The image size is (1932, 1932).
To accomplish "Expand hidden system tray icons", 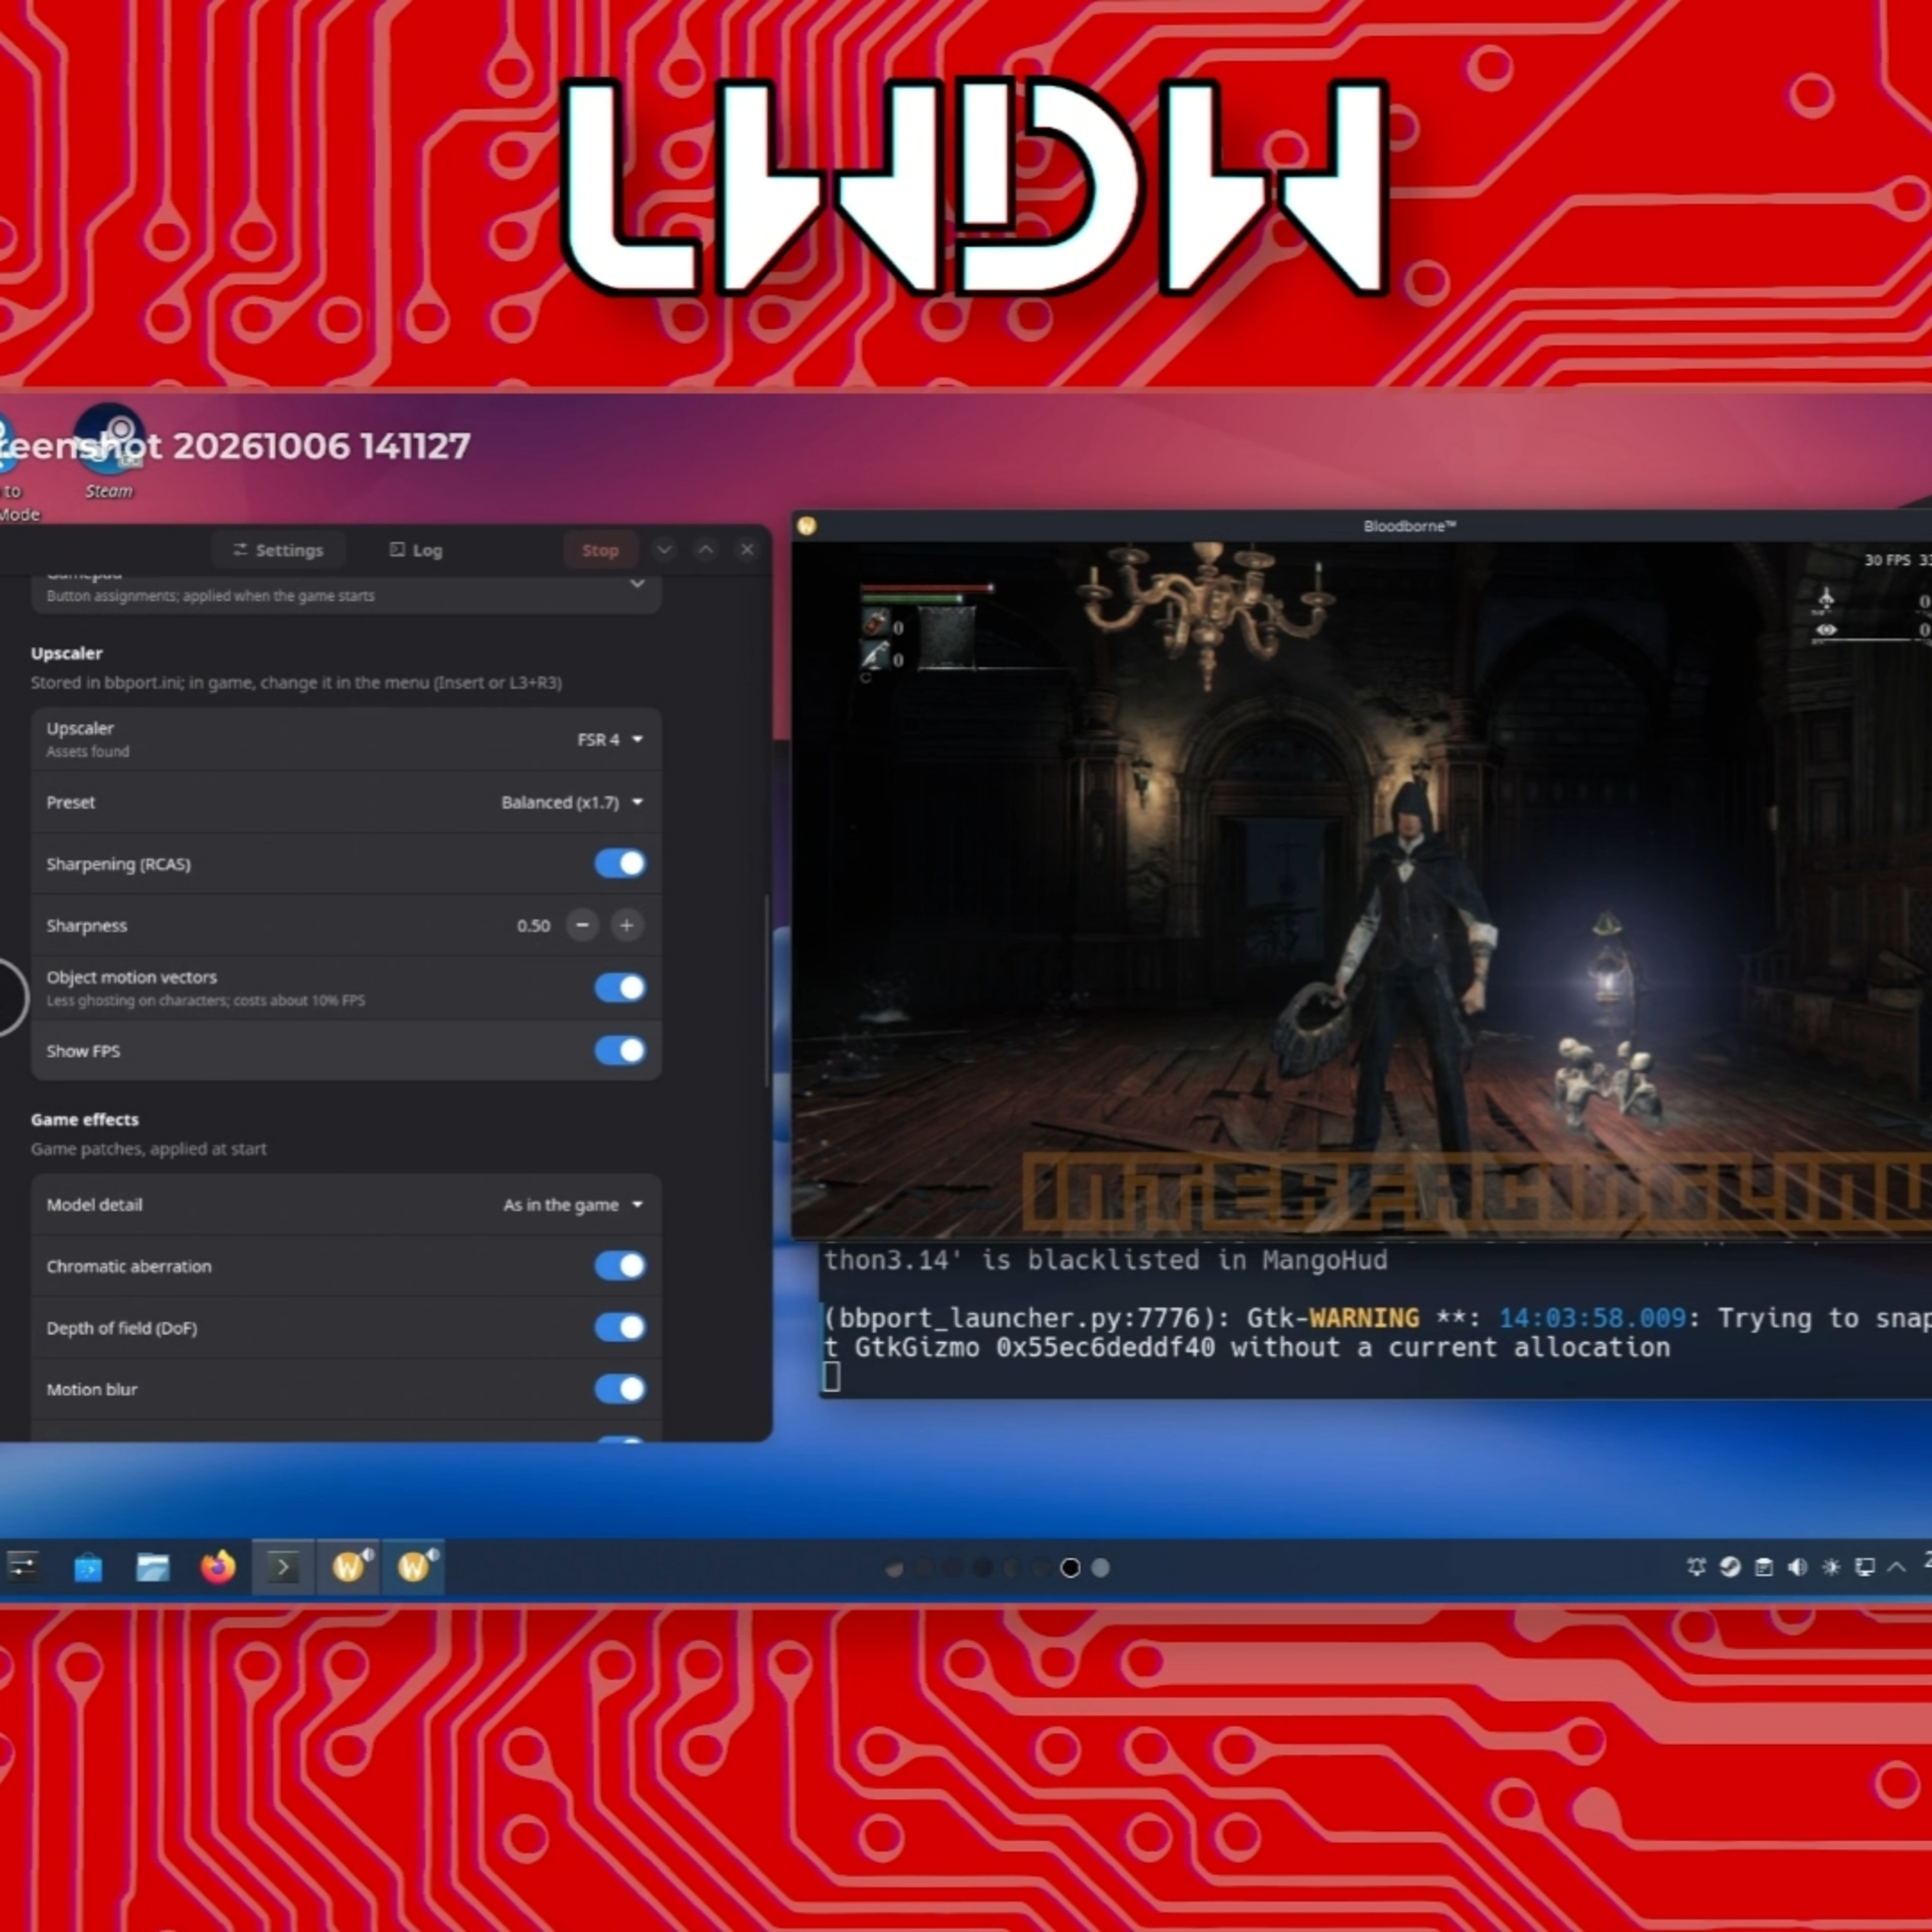I will point(1896,1567).
